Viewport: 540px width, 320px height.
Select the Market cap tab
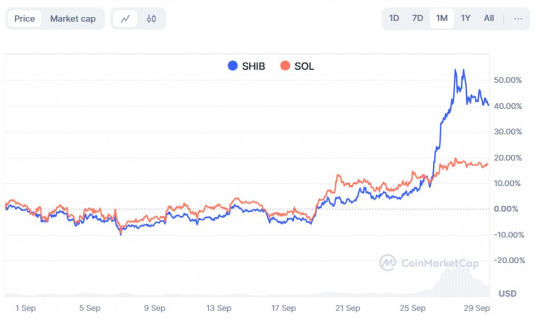[x=73, y=18]
